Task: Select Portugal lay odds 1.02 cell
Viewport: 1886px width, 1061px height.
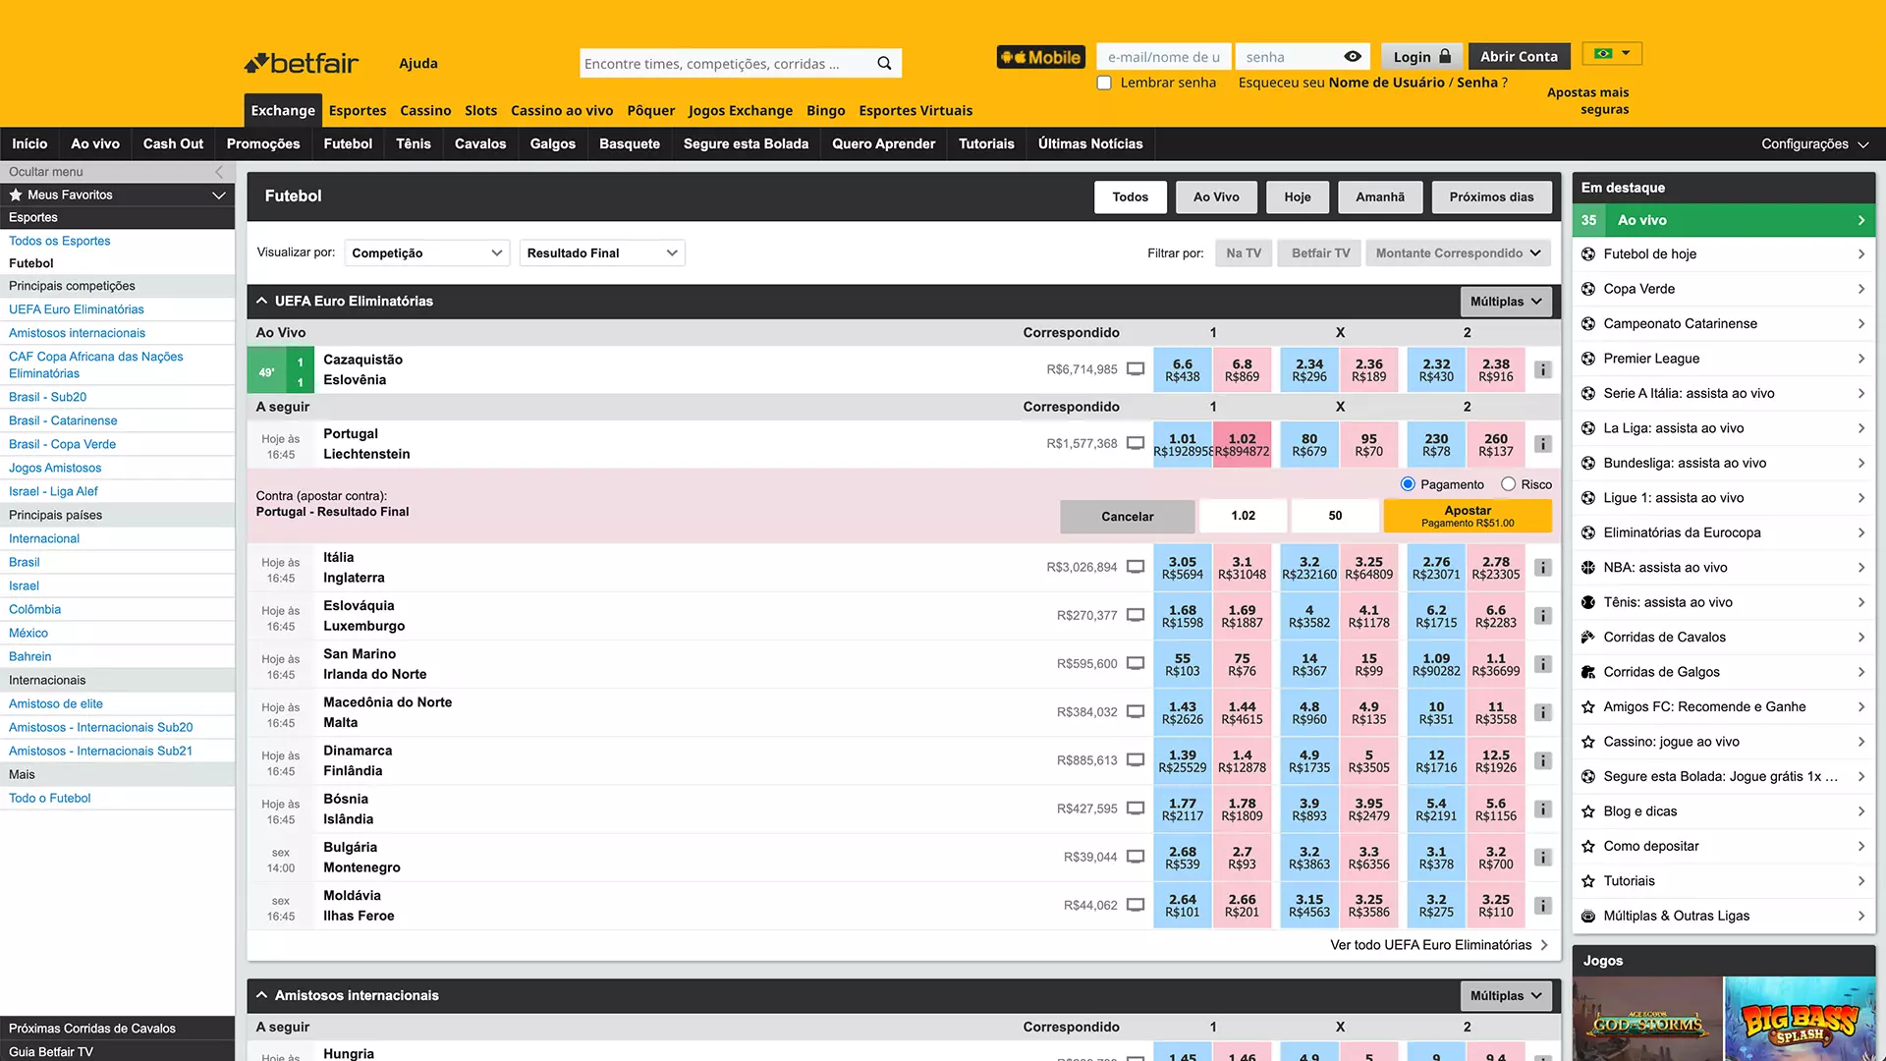Action: tap(1242, 444)
